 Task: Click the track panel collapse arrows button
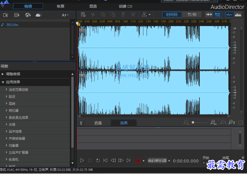click(81, 123)
